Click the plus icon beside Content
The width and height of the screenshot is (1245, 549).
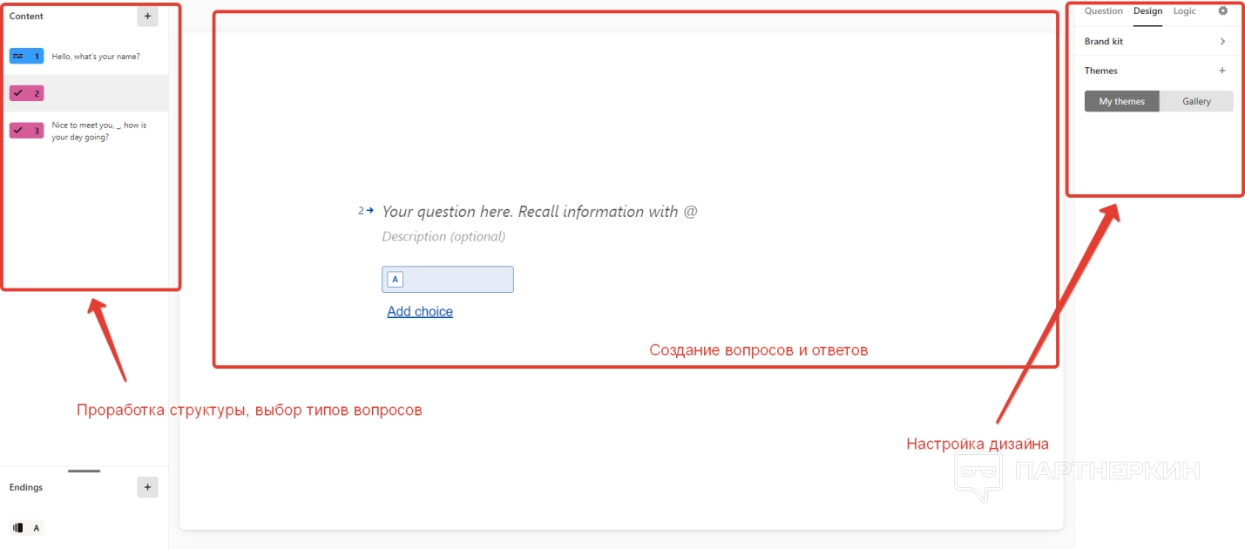[x=147, y=16]
